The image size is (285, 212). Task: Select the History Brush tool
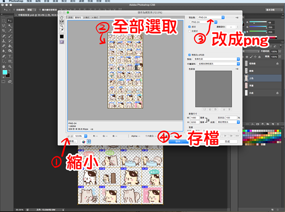(x=10, y=41)
